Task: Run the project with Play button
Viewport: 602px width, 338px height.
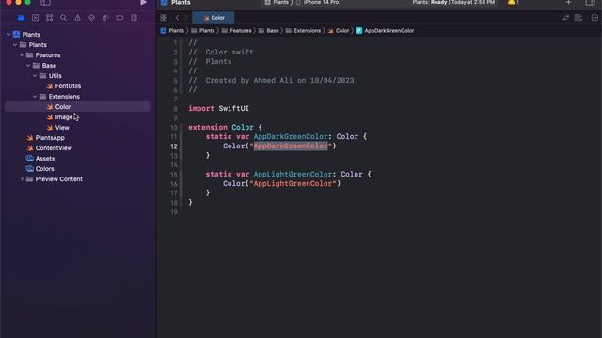Action: coord(143,3)
